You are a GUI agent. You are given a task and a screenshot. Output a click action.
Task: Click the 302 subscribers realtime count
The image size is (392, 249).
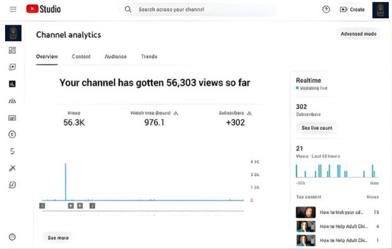tap(301, 107)
